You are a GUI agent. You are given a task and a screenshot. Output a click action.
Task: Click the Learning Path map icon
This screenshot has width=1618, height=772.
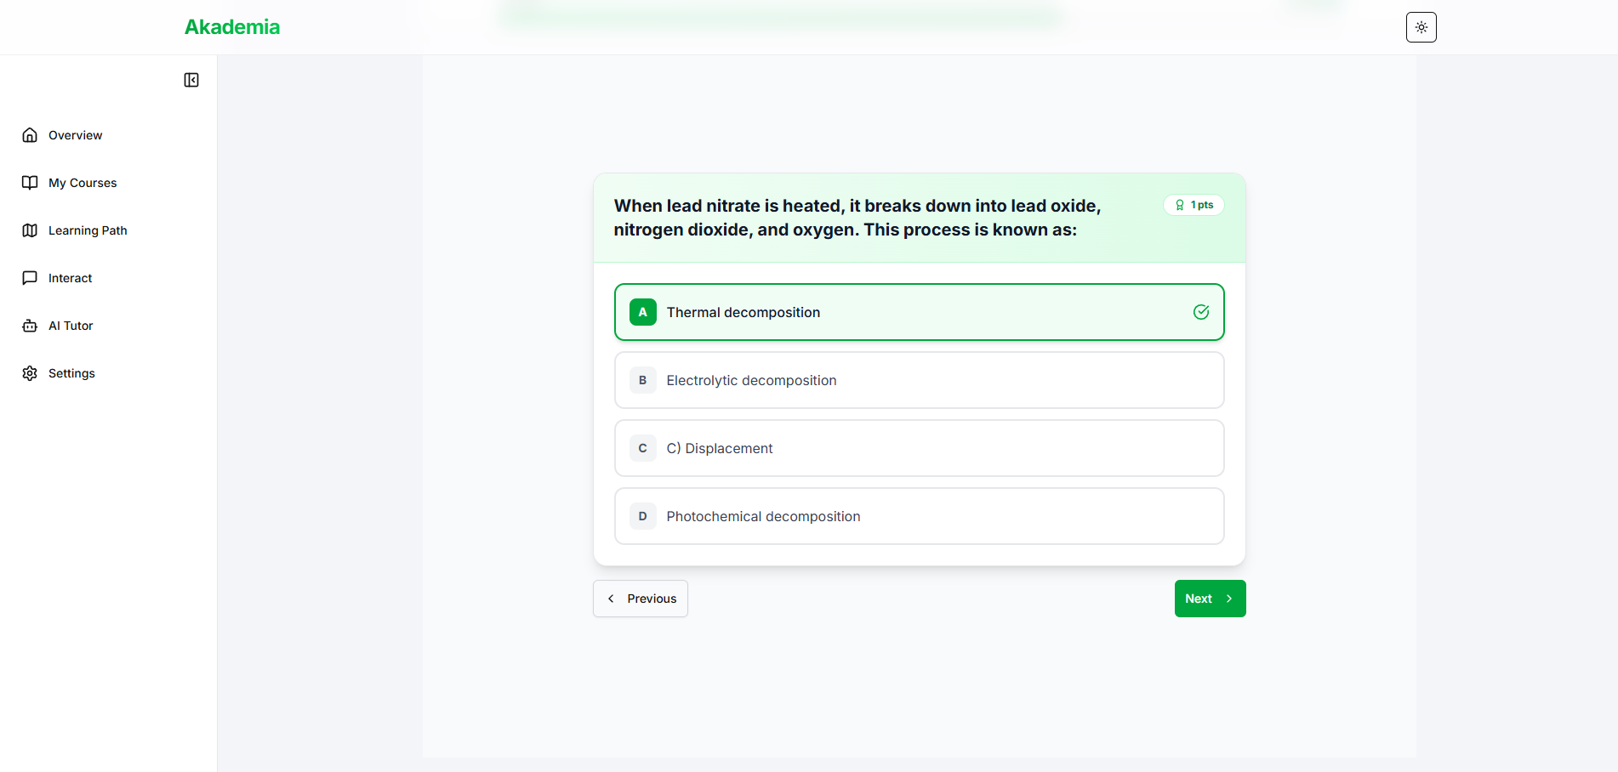click(x=30, y=230)
